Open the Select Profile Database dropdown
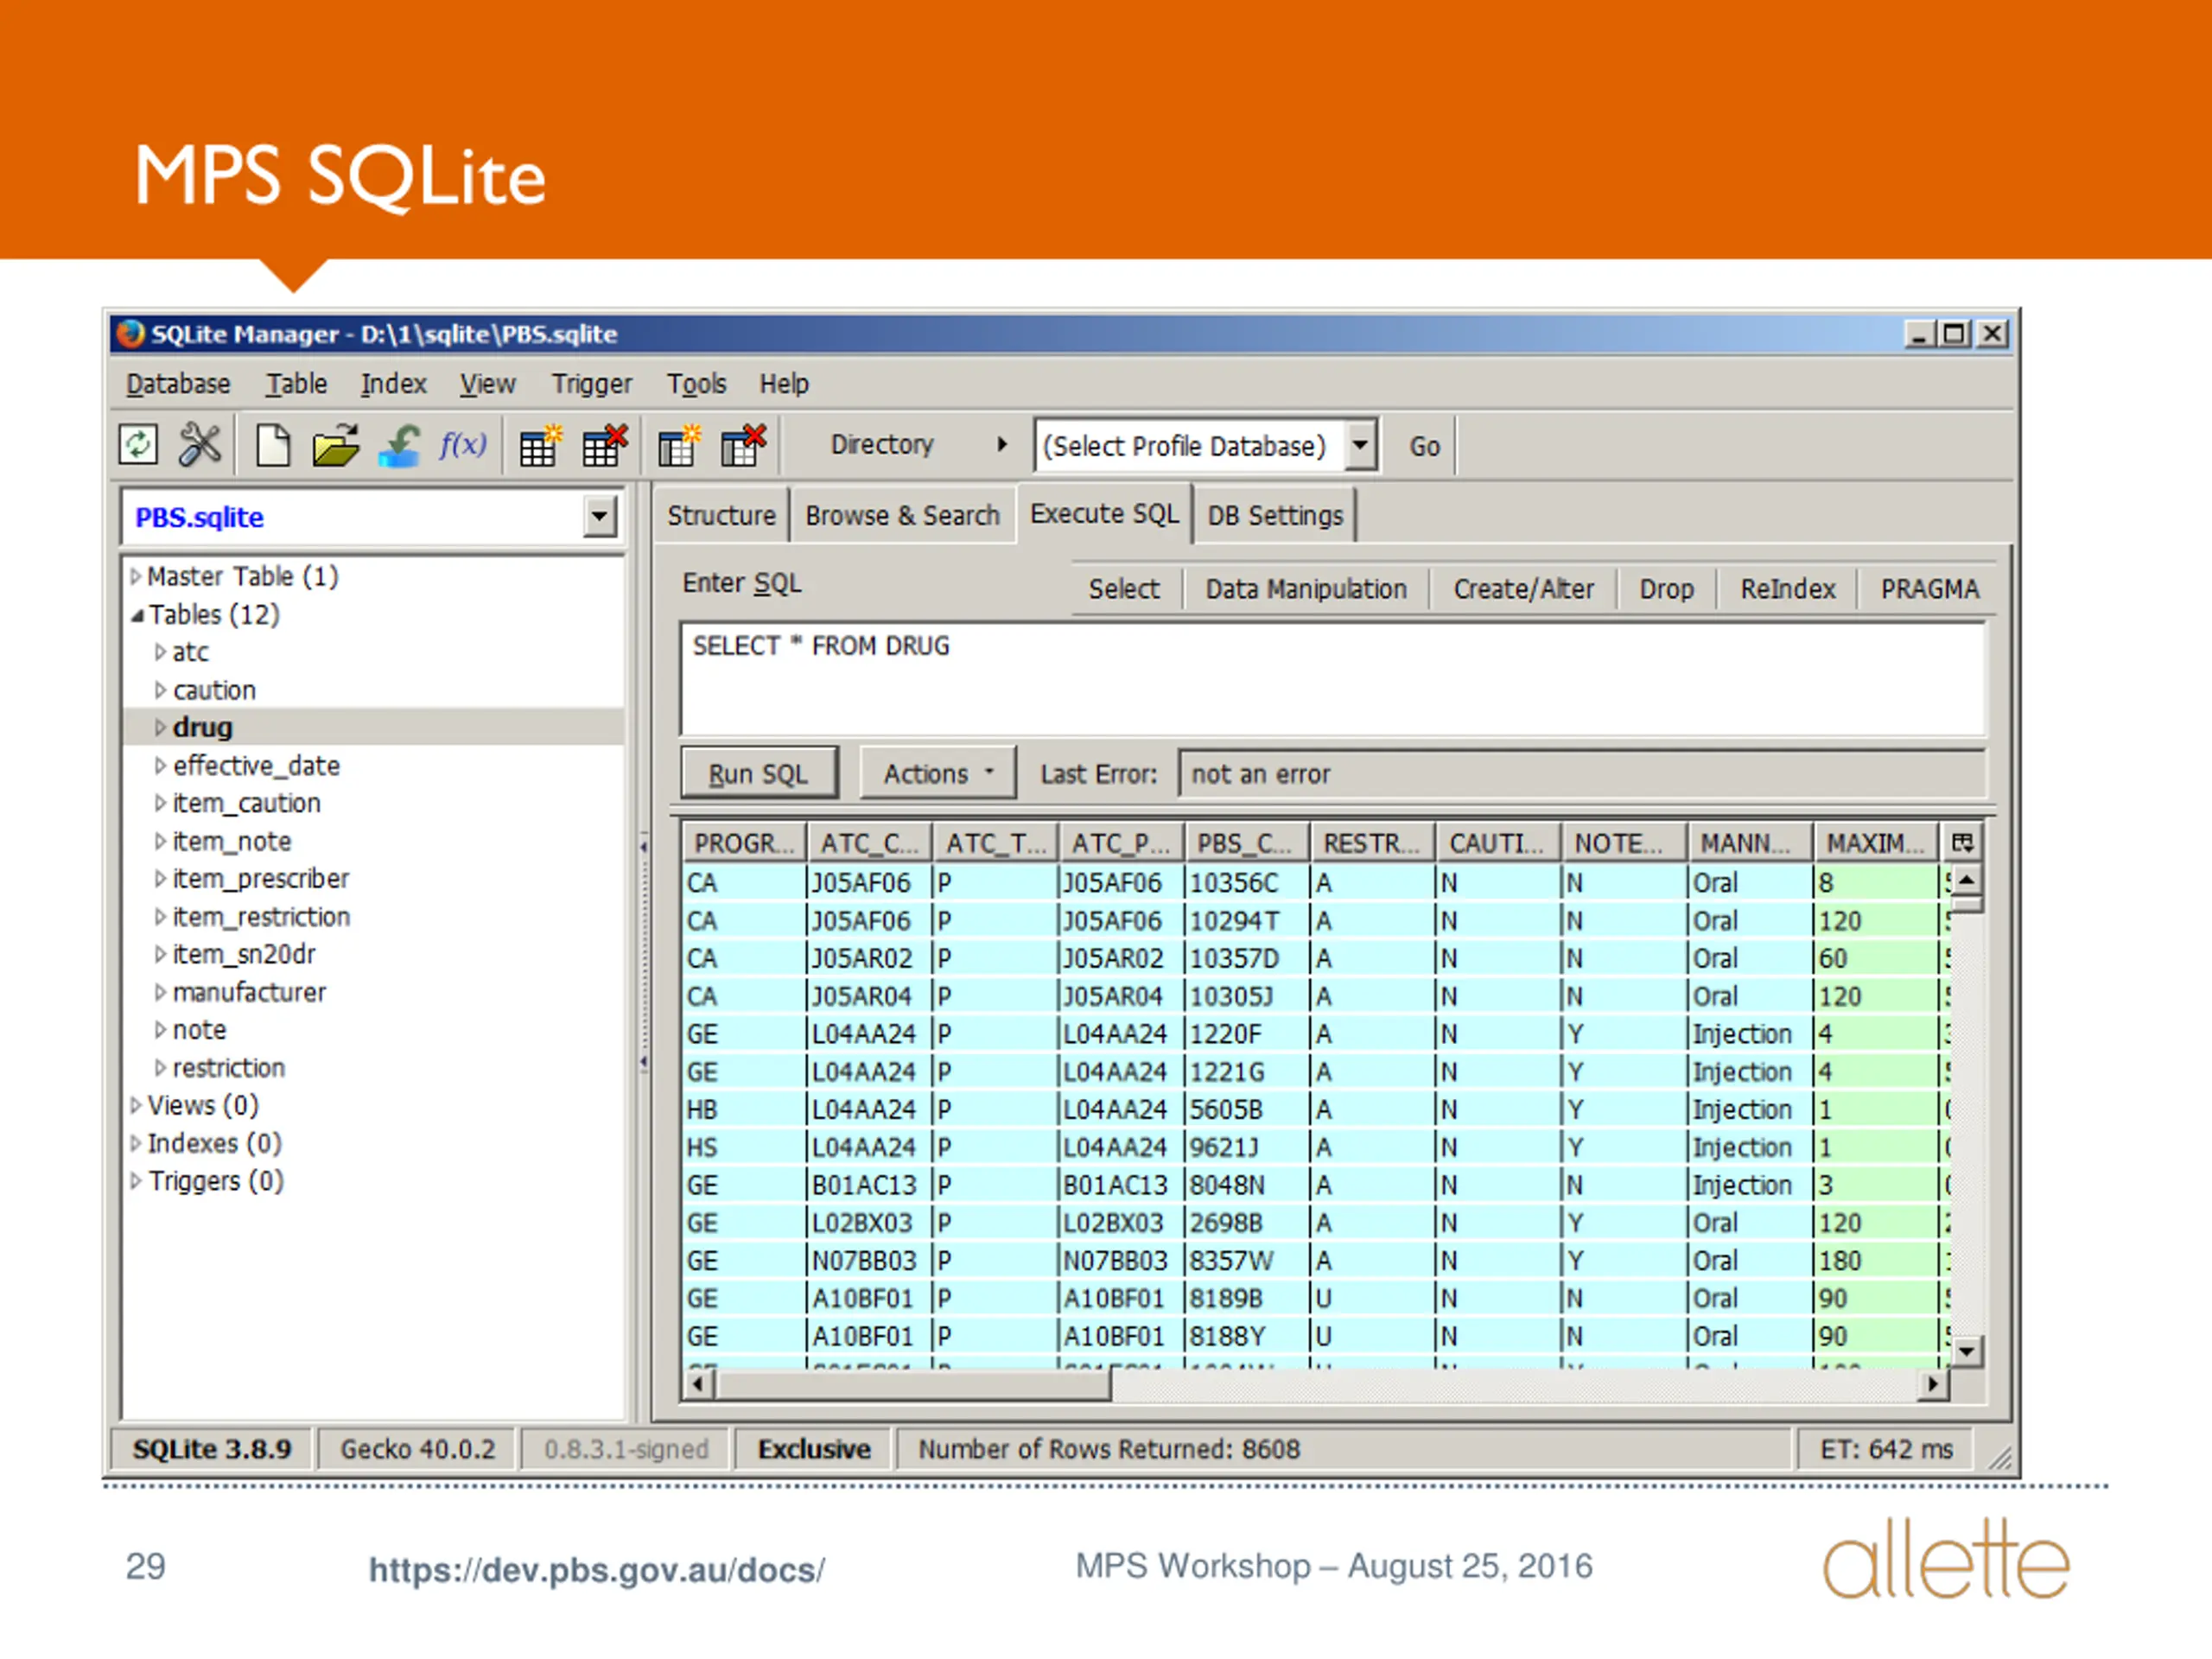Screen dimensions: 2212x1659 (1360, 444)
